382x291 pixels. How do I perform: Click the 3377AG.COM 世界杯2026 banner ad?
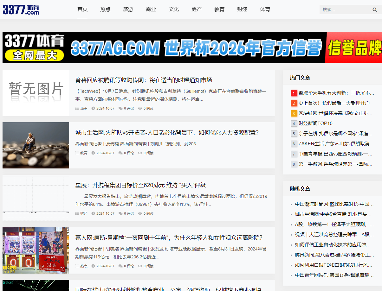192,47
